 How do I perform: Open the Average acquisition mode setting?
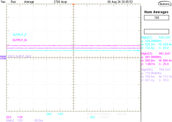click(x=29, y=2)
